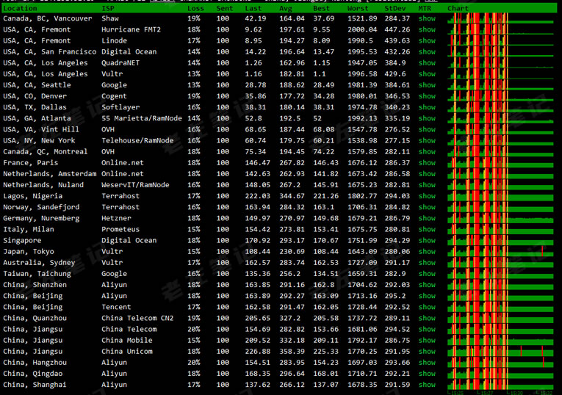This screenshot has height=395, width=562.
Task: Click the Loss column header
Action: point(195,8)
